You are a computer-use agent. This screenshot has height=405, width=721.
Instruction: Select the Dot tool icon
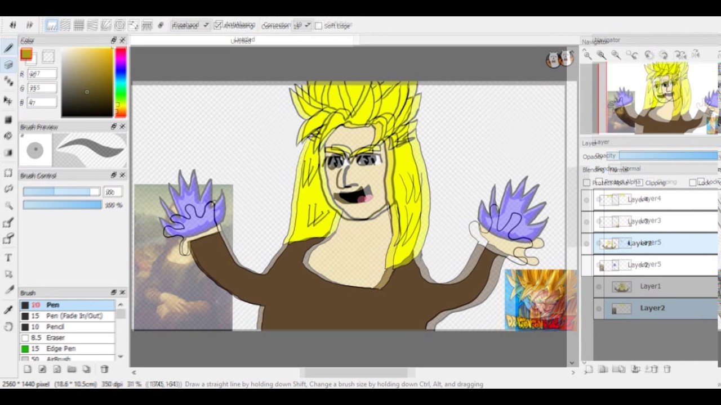8,82
